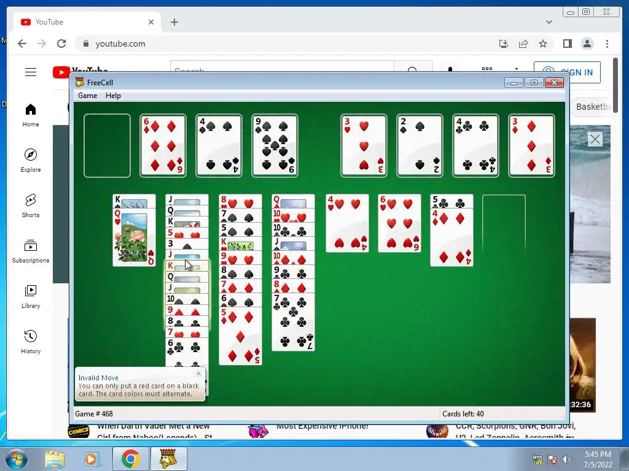Select the 4 of hearts column card
This screenshot has width=629, height=471.
pos(348,223)
